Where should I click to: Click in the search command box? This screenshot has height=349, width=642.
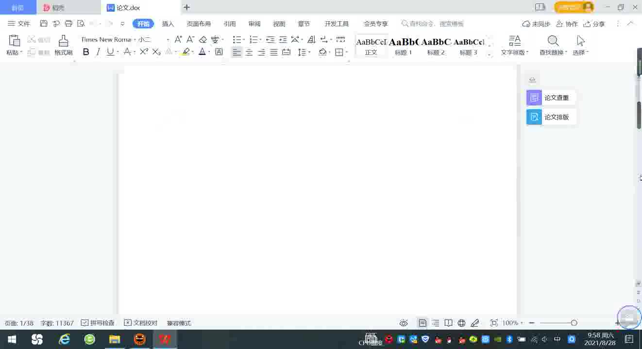[433, 23]
